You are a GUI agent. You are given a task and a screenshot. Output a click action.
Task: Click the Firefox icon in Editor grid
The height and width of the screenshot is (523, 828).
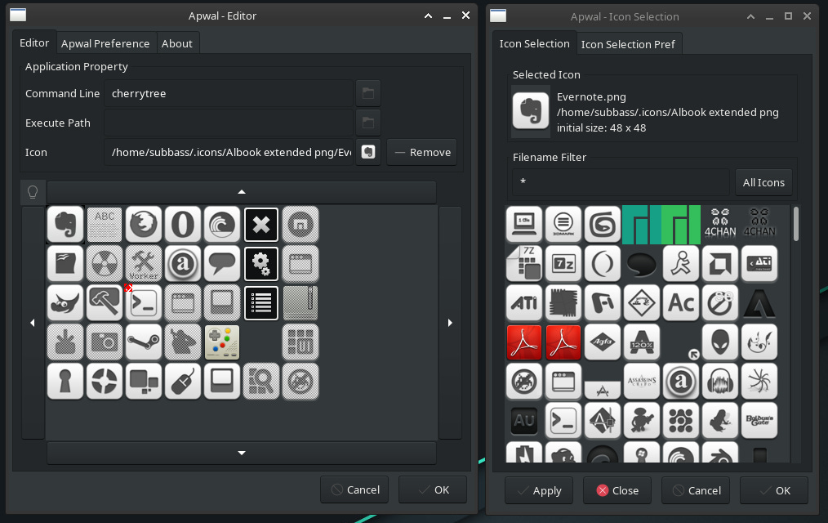tap(144, 225)
